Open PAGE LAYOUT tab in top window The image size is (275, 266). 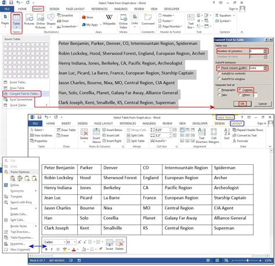coord(75,9)
